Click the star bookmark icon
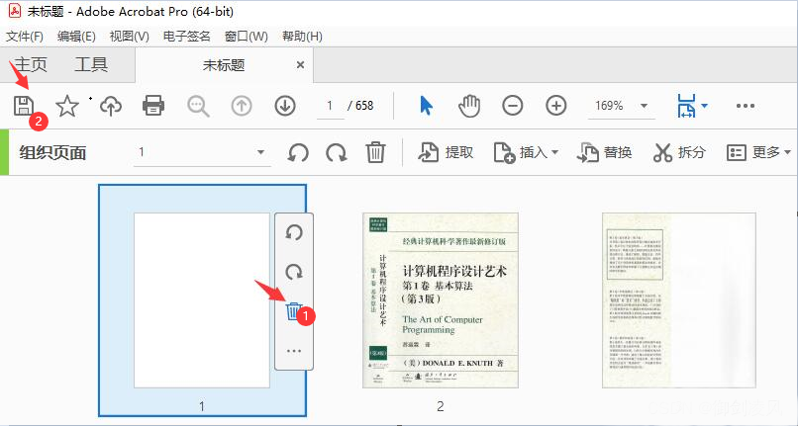798x426 pixels. 67,106
